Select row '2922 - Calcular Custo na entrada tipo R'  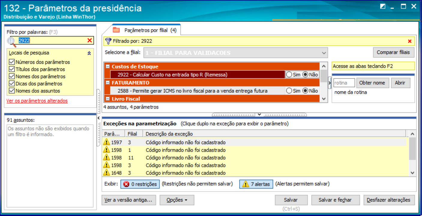point(197,74)
